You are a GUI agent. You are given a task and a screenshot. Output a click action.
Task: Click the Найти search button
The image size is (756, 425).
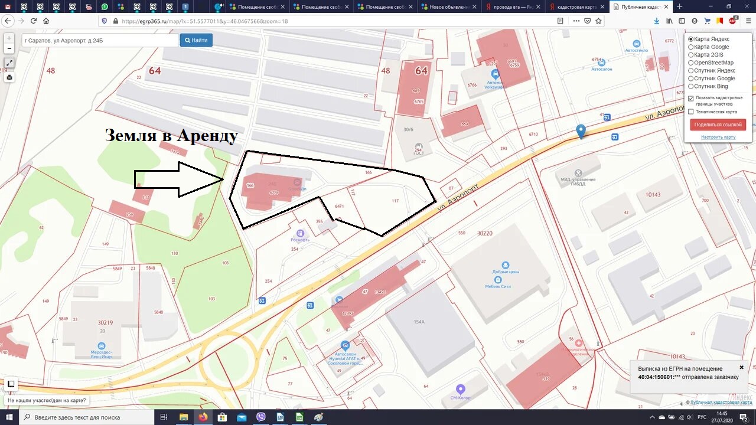coord(196,40)
